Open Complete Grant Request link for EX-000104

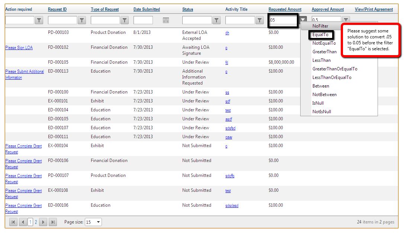(23, 149)
